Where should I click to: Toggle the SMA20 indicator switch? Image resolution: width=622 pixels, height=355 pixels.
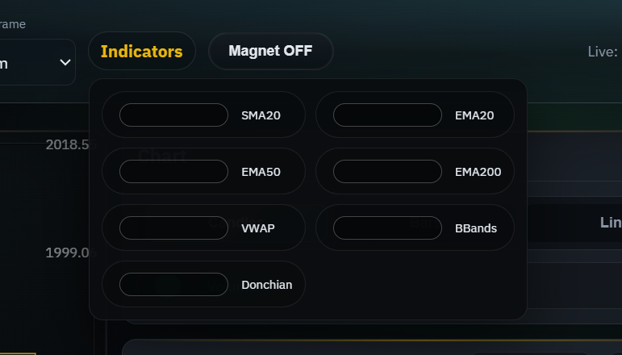coord(173,115)
